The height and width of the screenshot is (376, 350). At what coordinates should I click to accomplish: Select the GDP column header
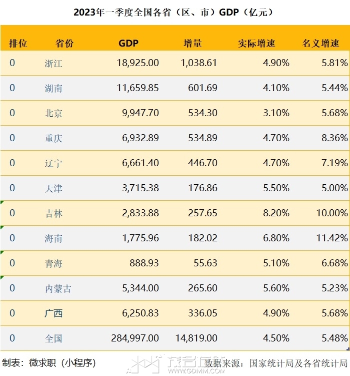pos(128,44)
